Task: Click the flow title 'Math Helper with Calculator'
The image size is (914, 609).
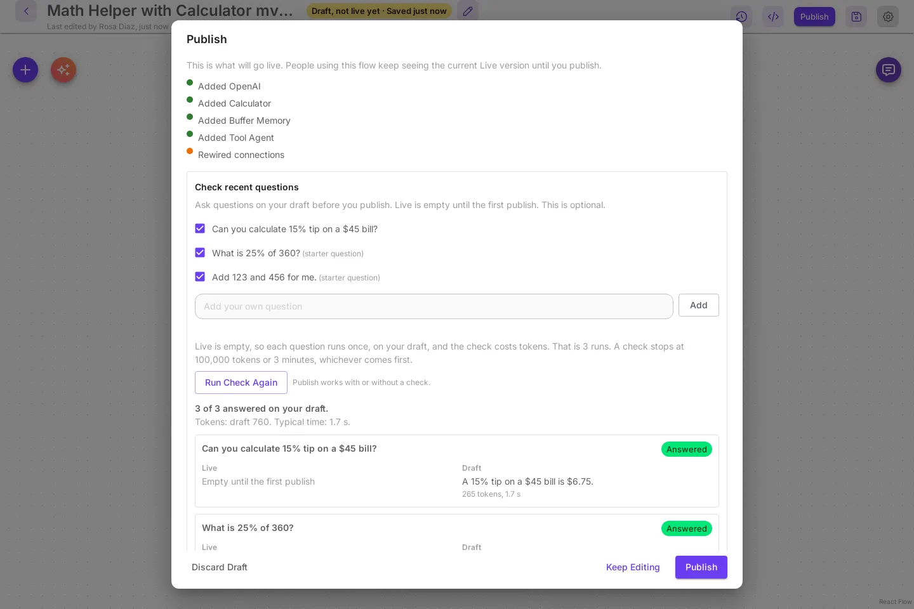Action: (170, 11)
